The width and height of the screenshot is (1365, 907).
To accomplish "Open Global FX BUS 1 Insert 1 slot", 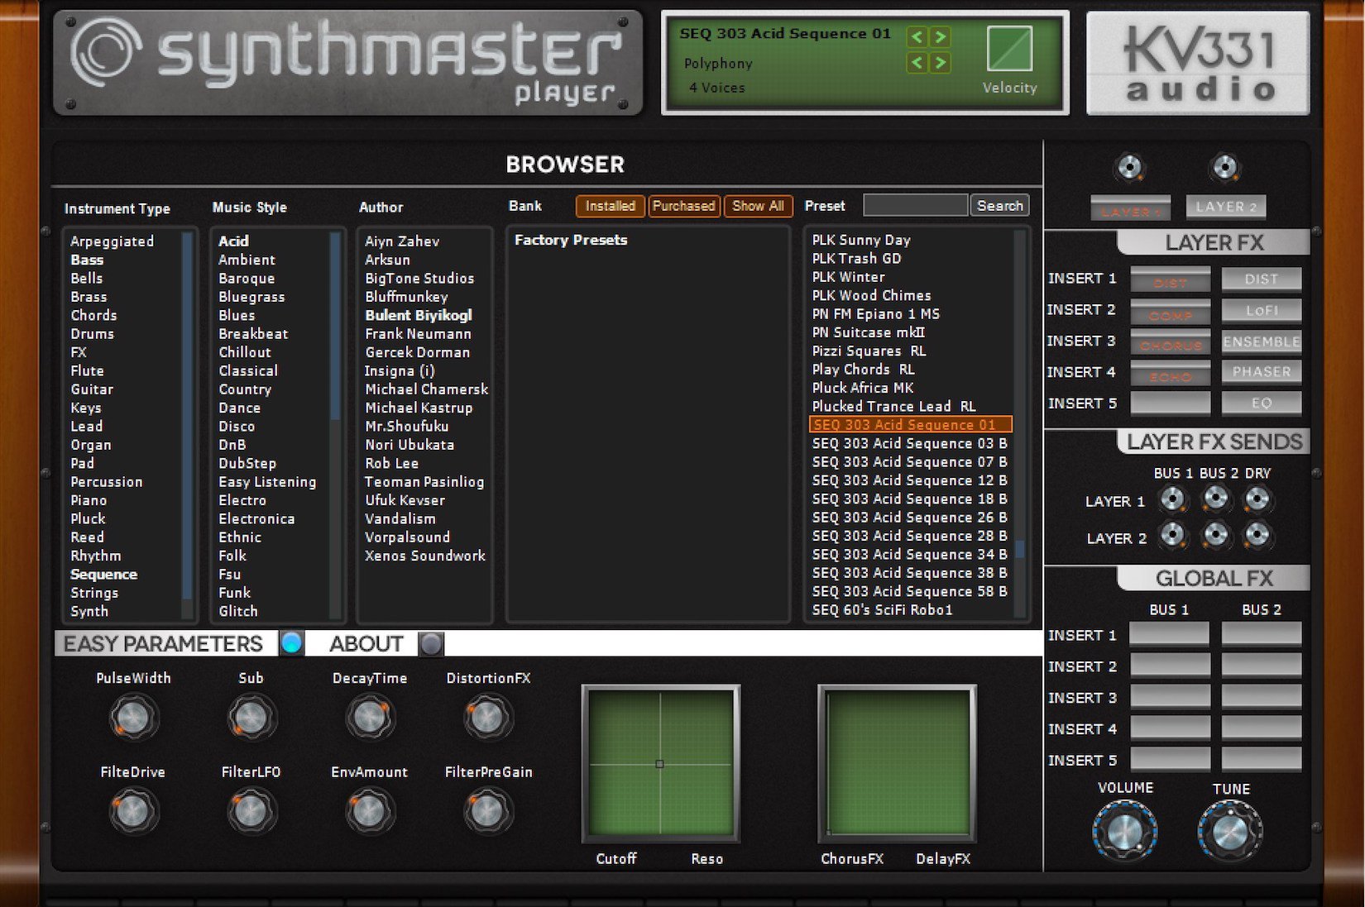I will tap(1170, 634).
